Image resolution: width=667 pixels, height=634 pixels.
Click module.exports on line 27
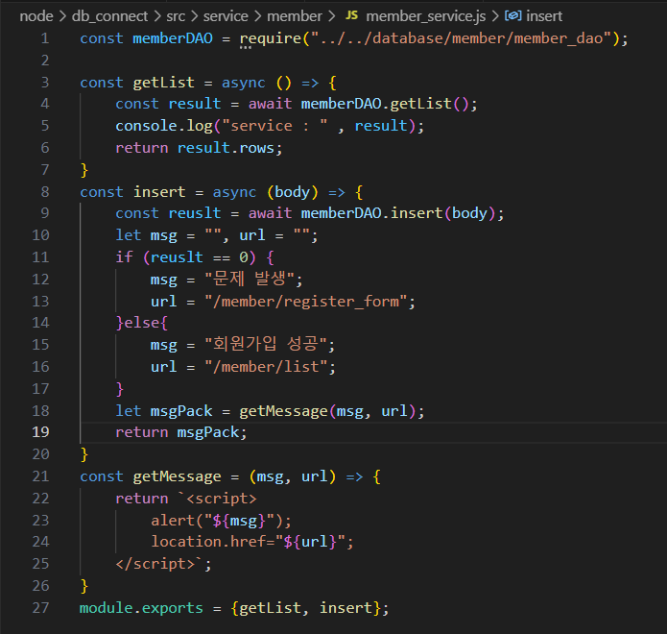coord(141,608)
